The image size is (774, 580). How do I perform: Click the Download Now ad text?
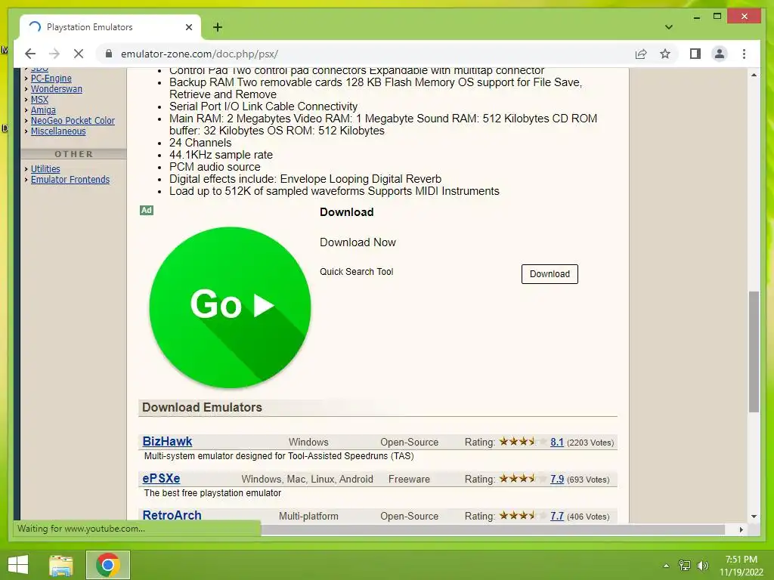click(x=358, y=242)
